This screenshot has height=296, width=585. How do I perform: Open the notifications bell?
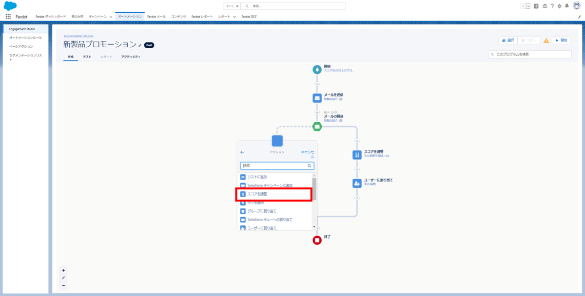tap(567, 6)
